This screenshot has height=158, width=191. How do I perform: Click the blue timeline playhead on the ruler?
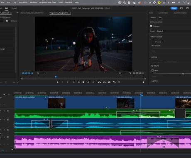141,95
